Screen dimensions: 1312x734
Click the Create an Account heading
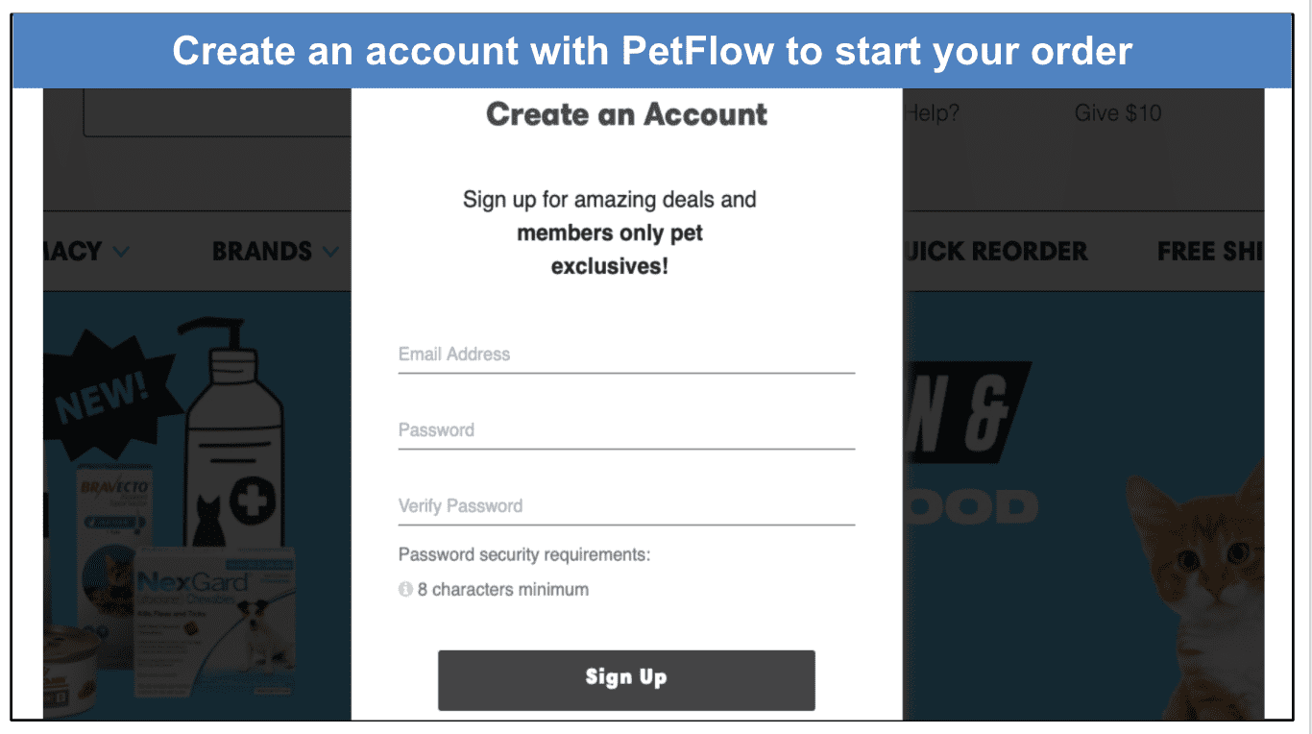[x=626, y=114]
